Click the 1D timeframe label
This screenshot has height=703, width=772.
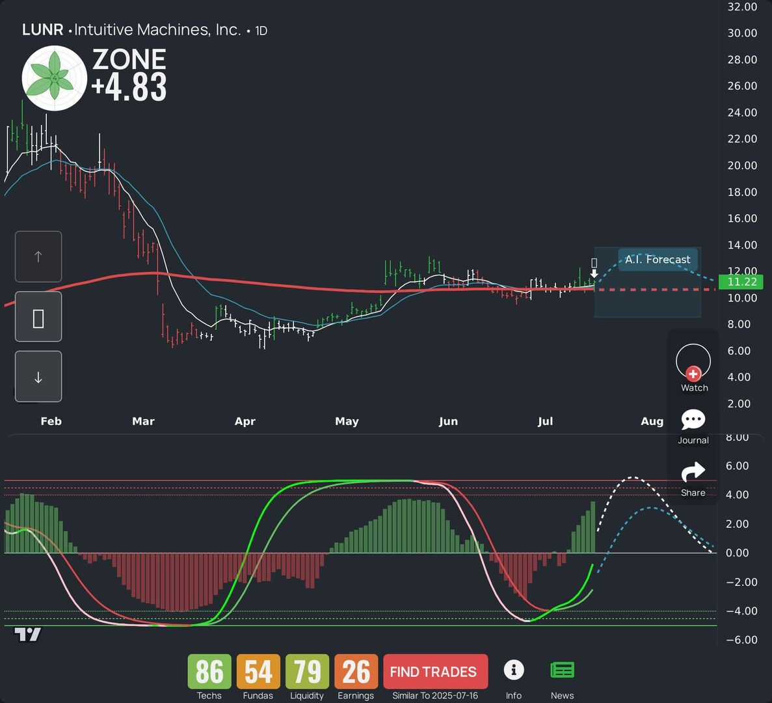coord(261,31)
